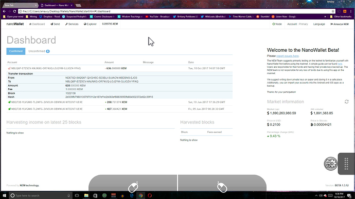Click the right mouse-button overlay
Screen dimensions: 355x199
tap(222, 183)
